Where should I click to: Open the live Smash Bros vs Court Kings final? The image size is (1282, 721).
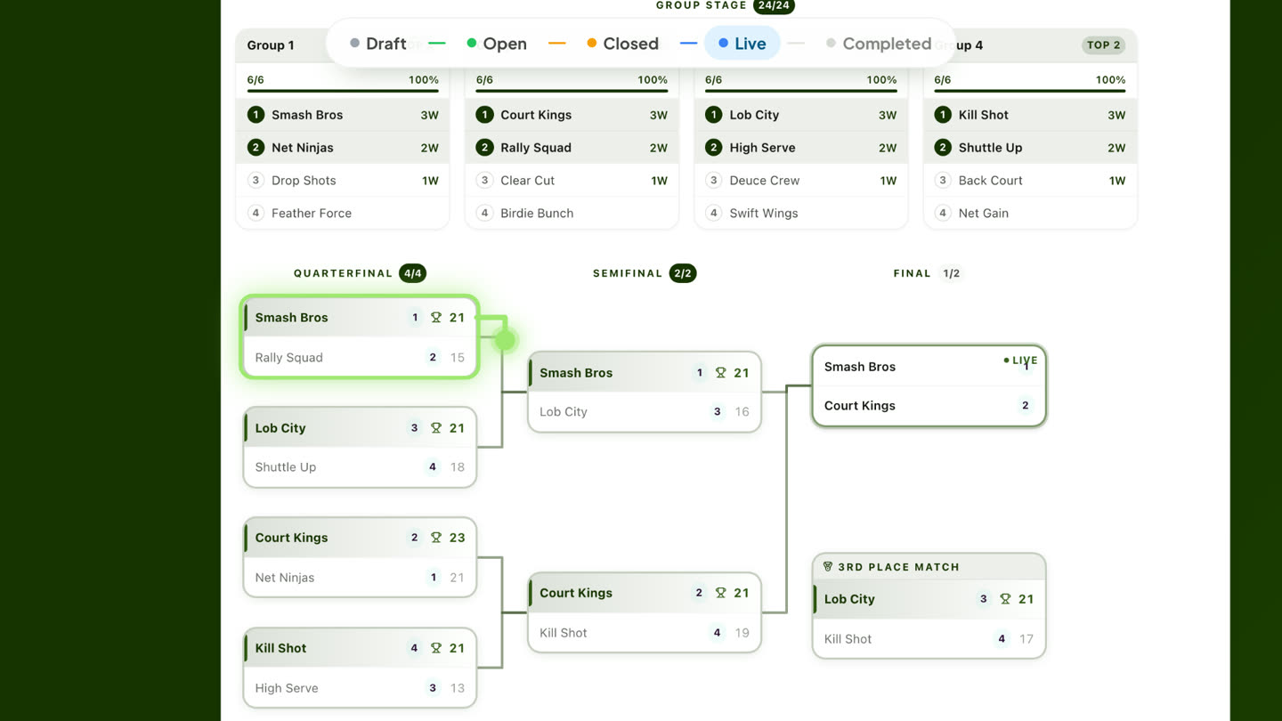[929, 386]
